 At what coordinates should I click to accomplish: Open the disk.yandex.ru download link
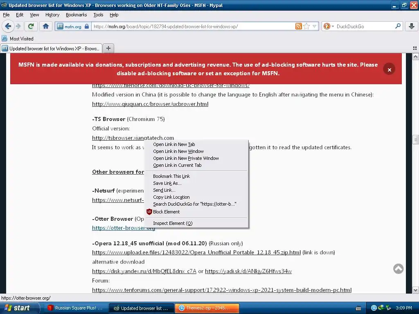coord(144,271)
